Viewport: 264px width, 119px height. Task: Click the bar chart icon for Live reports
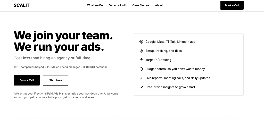(x=141, y=78)
